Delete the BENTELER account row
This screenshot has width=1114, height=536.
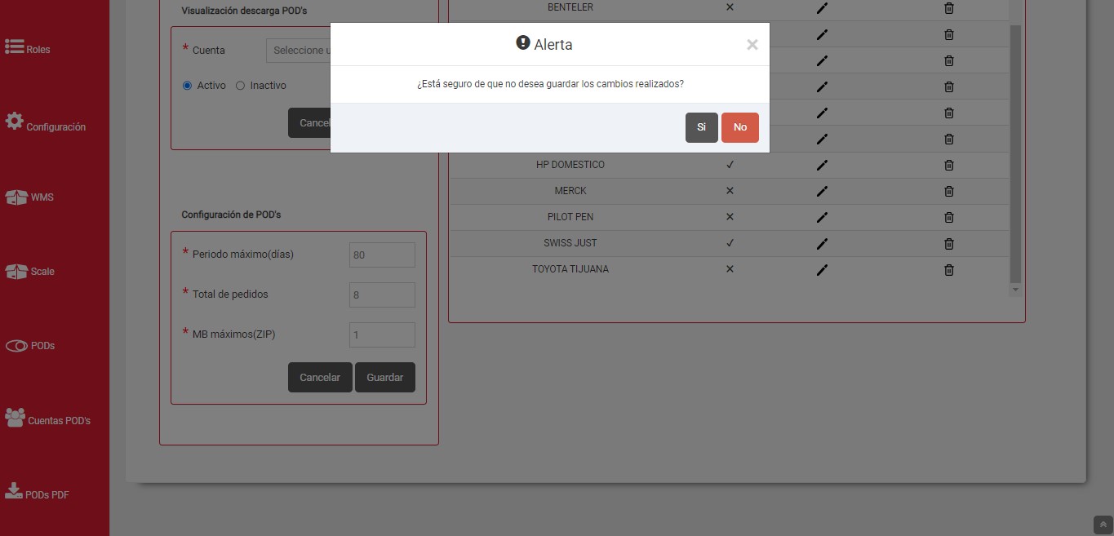[948, 8]
